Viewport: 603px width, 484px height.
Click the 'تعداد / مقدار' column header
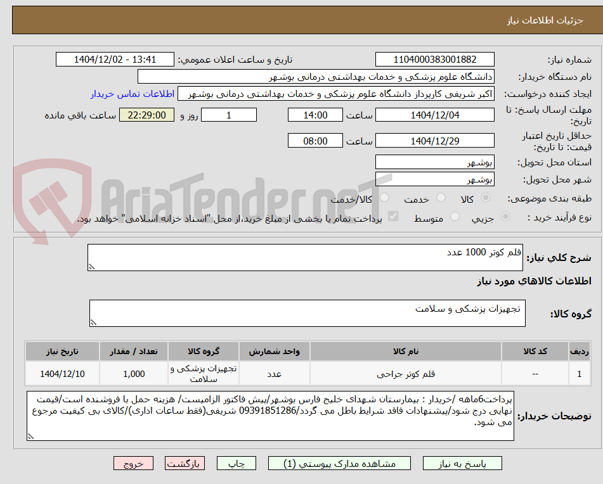133,352
